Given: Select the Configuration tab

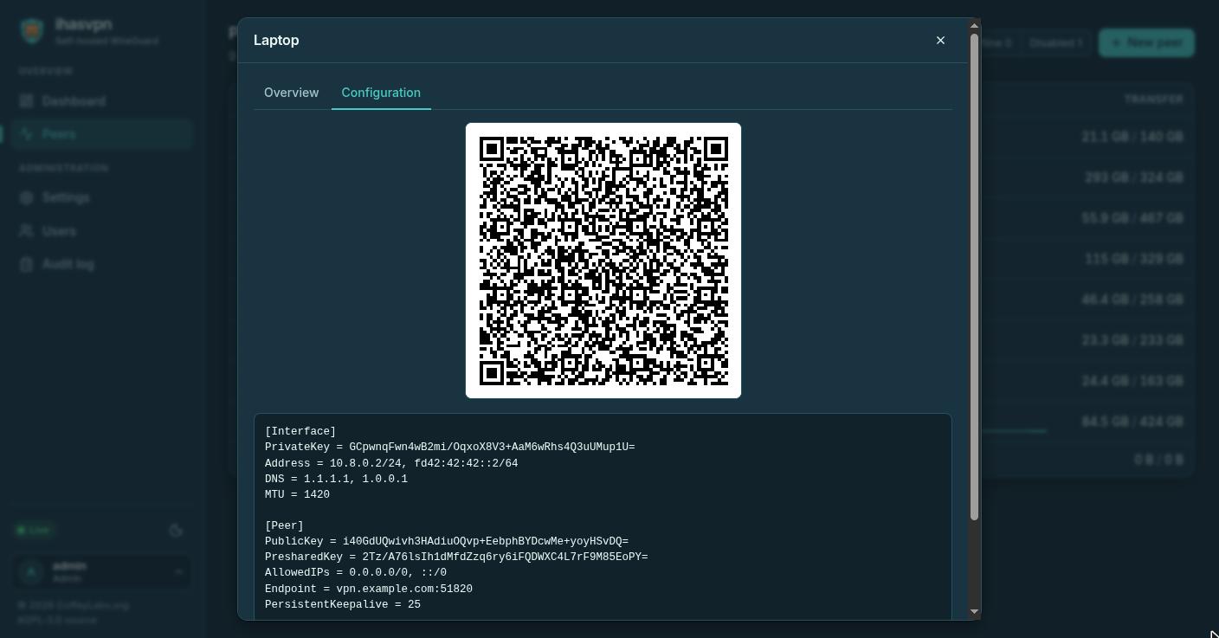Looking at the screenshot, I should coord(381,93).
